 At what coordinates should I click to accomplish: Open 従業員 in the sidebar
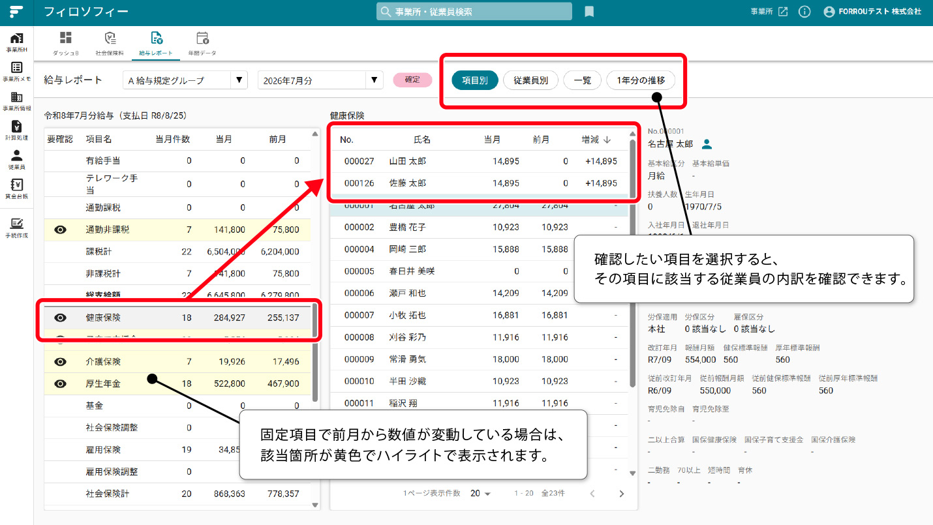(x=17, y=160)
